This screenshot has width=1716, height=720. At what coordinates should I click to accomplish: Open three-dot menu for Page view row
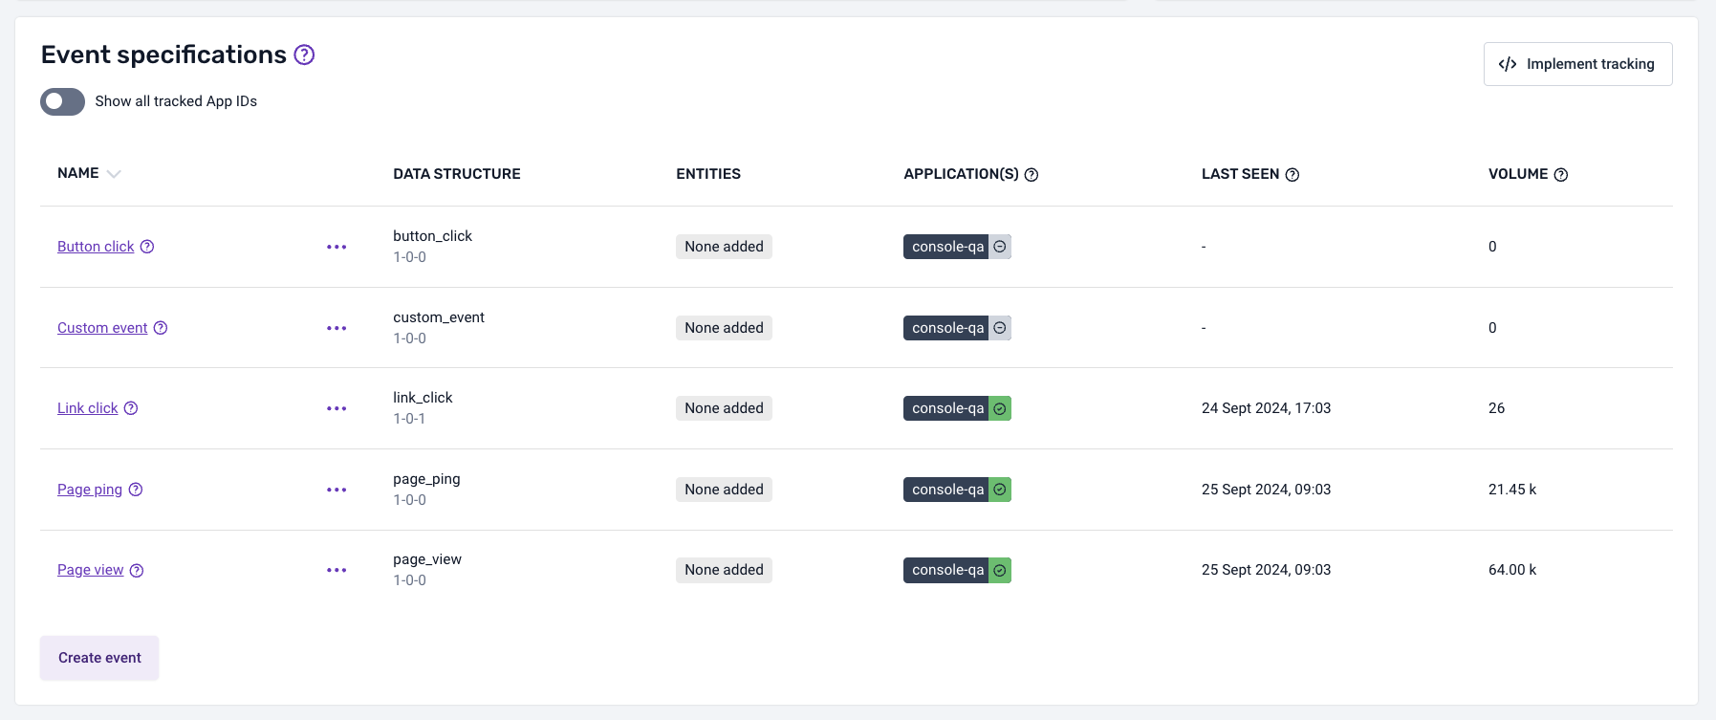(x=337, y=571)
